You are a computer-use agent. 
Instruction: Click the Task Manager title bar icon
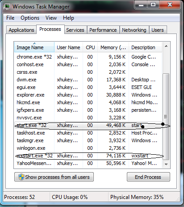pos(7,6)
